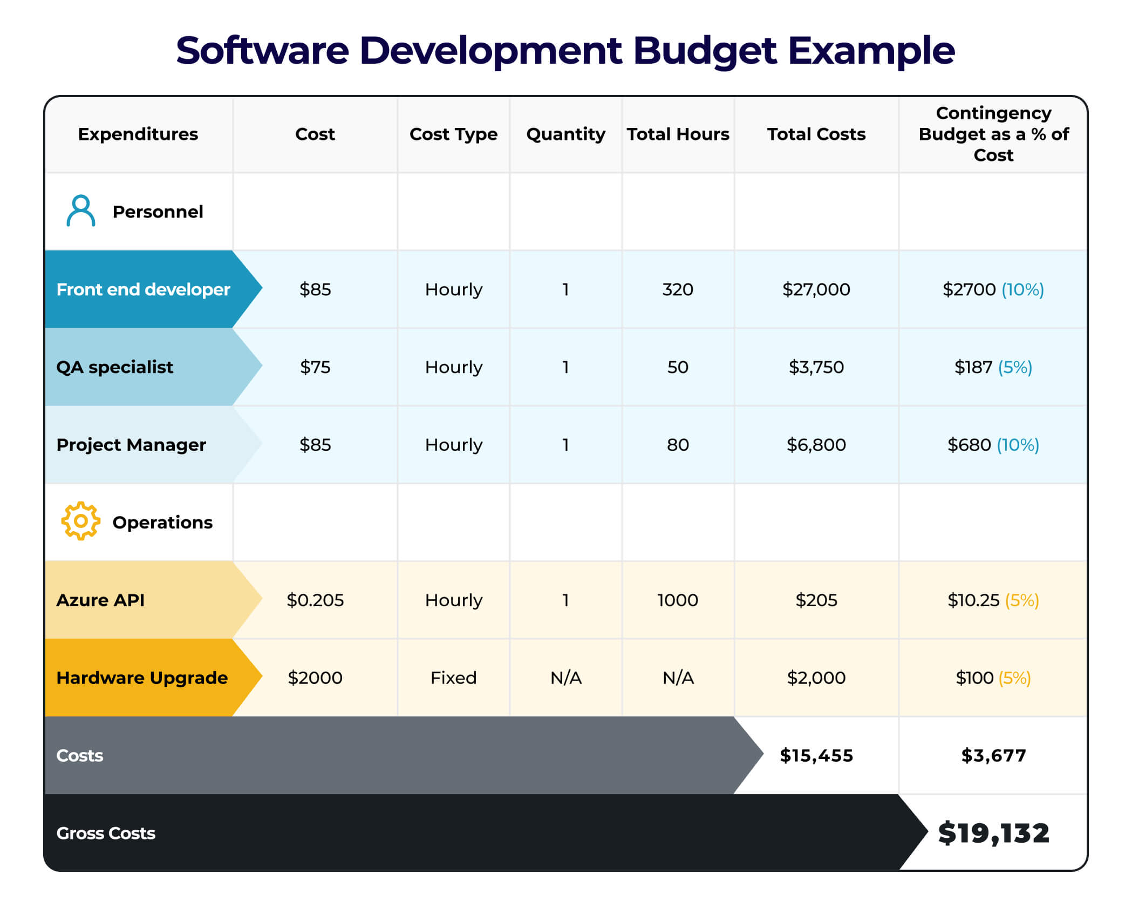The height and width of the screenshot is (915, 1132).
Task: Click the Personnel person icon
Action: (x=80, y=212)
